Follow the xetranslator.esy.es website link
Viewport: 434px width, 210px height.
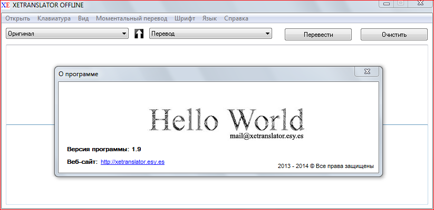click(x=132, y=162)
